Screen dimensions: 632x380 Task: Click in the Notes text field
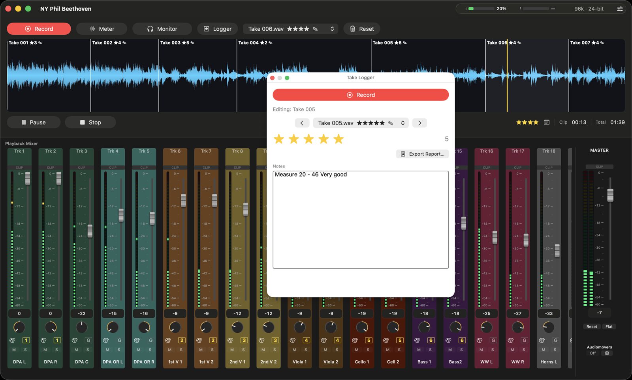tap(361, 220)
